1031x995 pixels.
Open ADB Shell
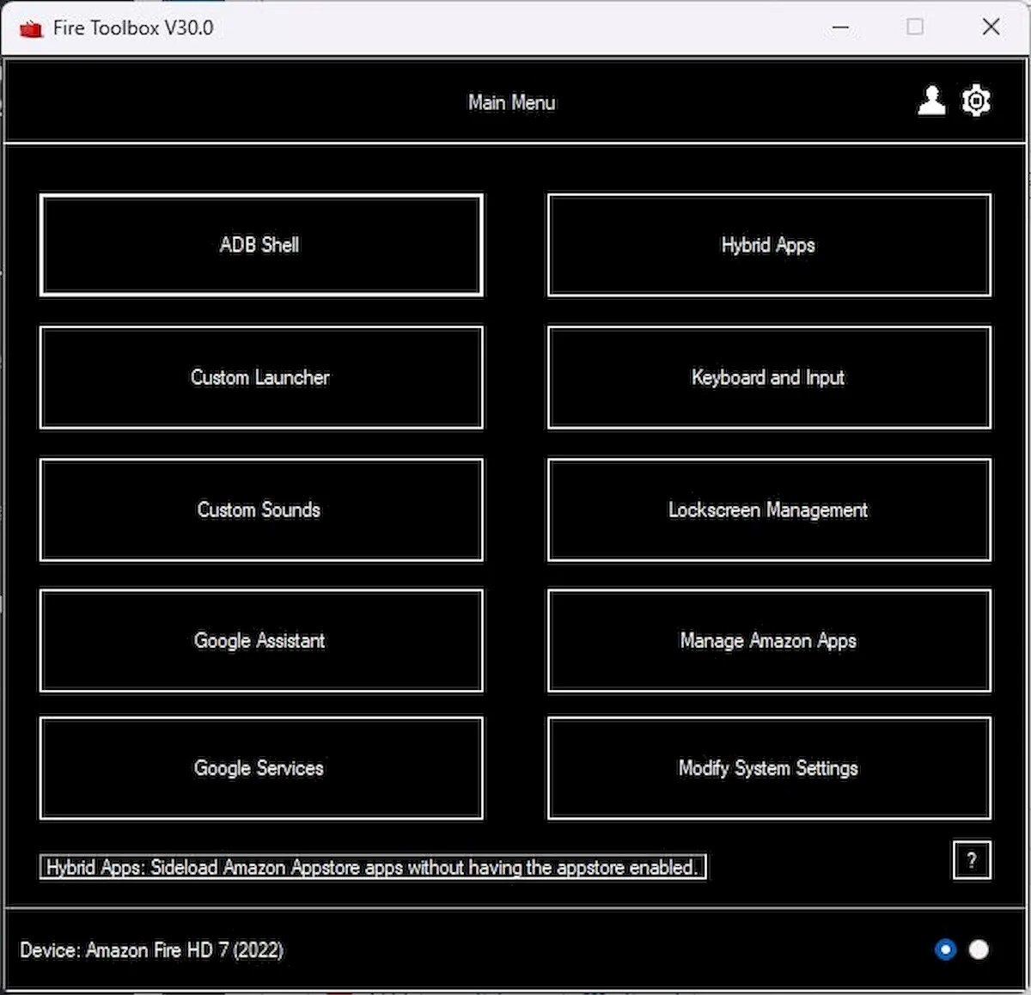[259, 245]
